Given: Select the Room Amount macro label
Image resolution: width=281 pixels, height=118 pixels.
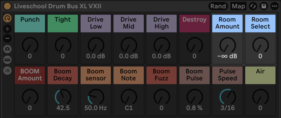Looking at the screenshot, I should click(x=227, y=24).
